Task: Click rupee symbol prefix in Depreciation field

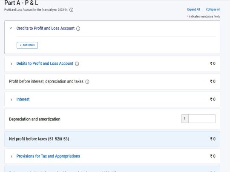Action: pos(185,118)
